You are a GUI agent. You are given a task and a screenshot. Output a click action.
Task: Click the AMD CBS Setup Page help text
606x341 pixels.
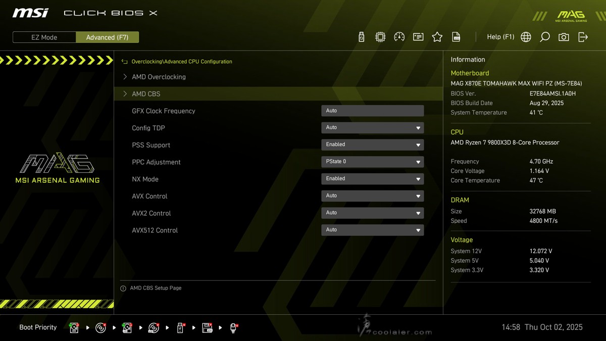pyautogui.click(x=156, y=288)
